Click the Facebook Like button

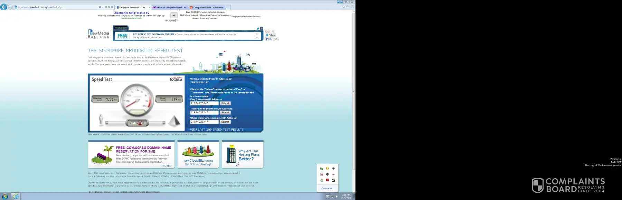(x=269, y=39)
